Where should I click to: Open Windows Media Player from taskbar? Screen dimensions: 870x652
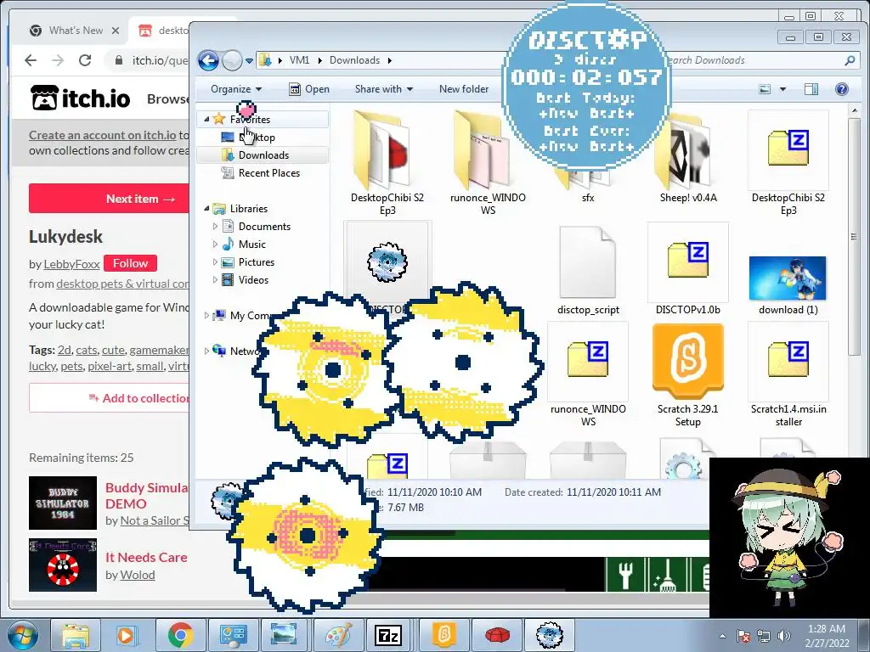click(x=126, y=635)
